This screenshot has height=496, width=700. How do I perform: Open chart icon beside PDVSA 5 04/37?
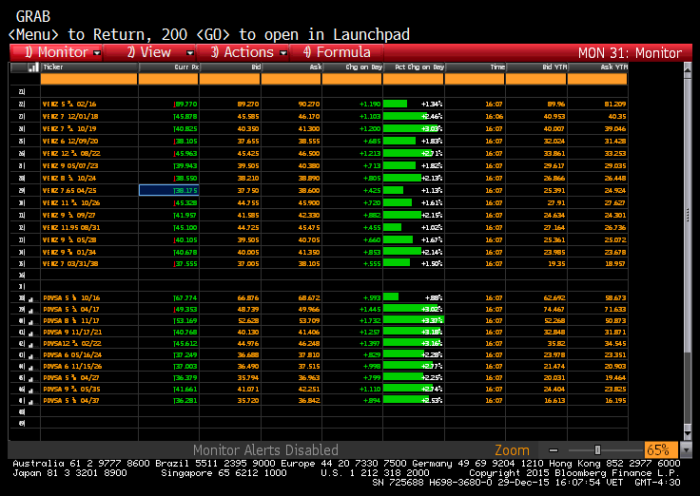(x=30, y=402)
